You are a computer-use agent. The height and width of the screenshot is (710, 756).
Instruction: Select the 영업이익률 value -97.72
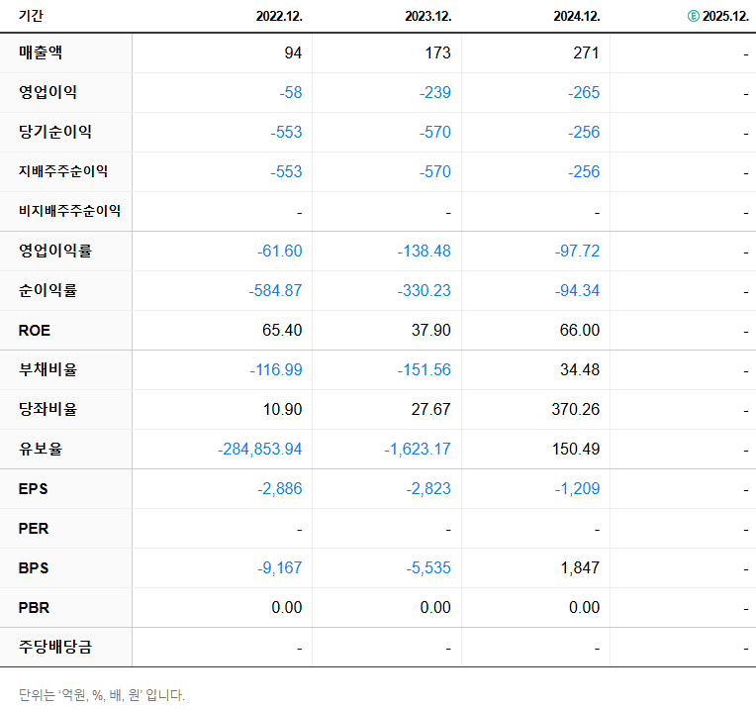click(577, 251)
